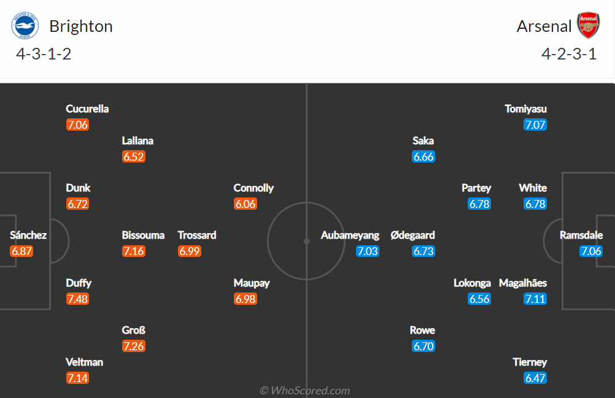The width and height of the screenshot is (615, 398).
Task: Select Connolly's 6.06 rating badge
Action: coord(246,204)
